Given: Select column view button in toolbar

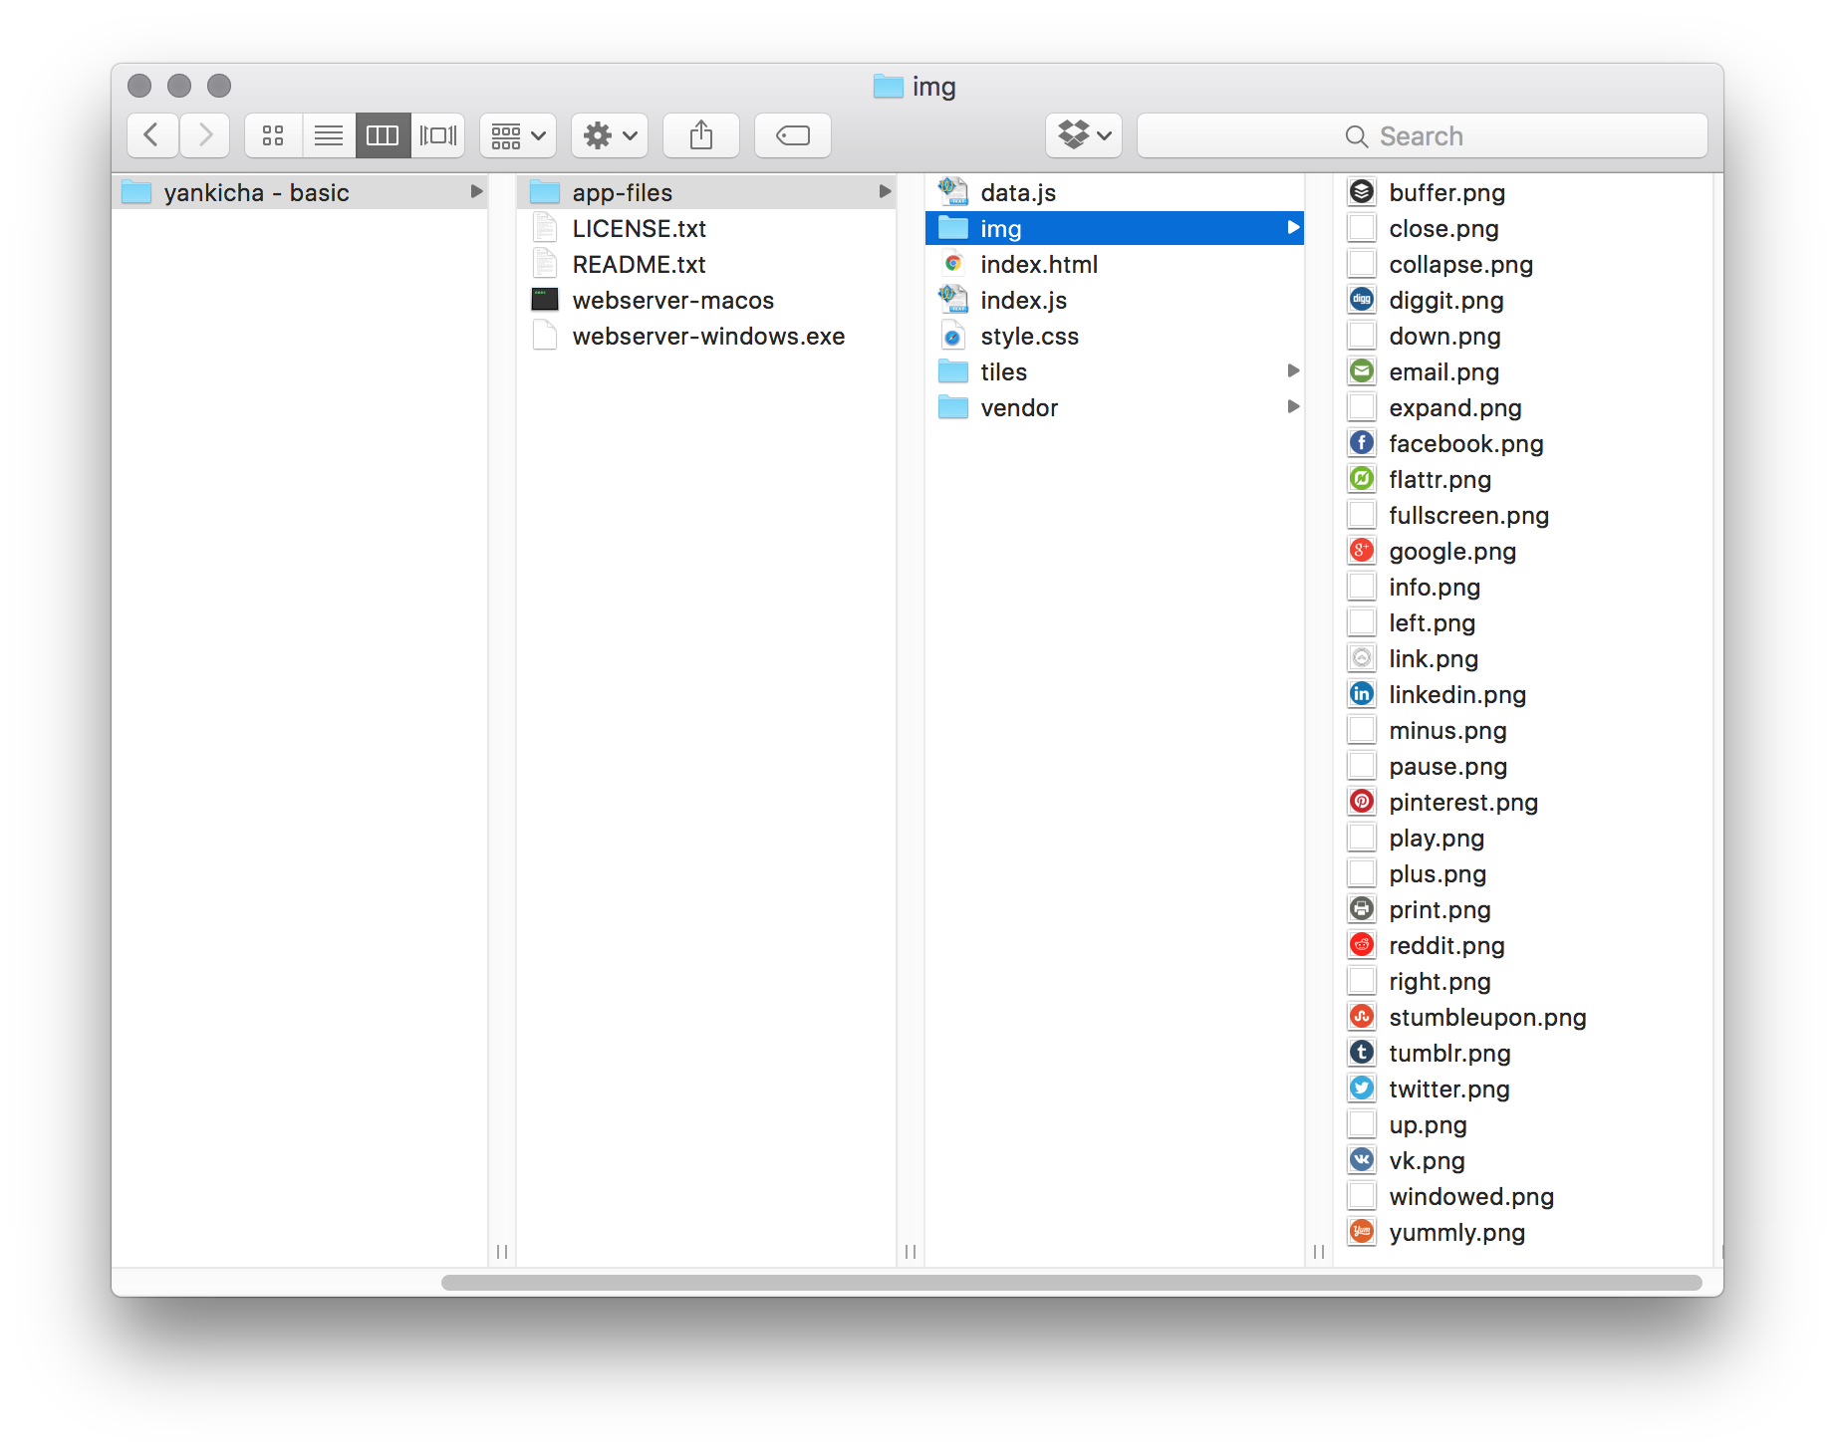Looking at the screenshot, I should click(x=383, y=135).
